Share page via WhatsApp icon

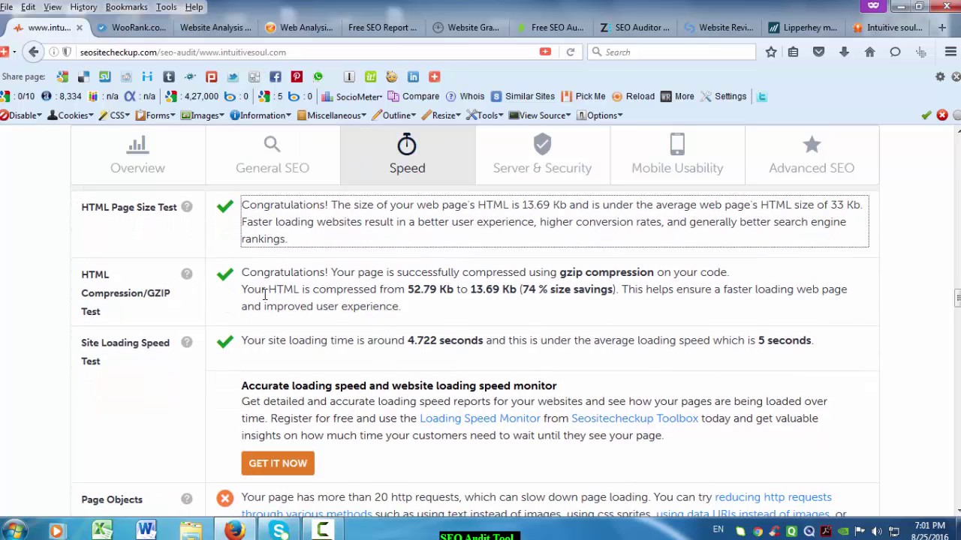pos(318,76)
